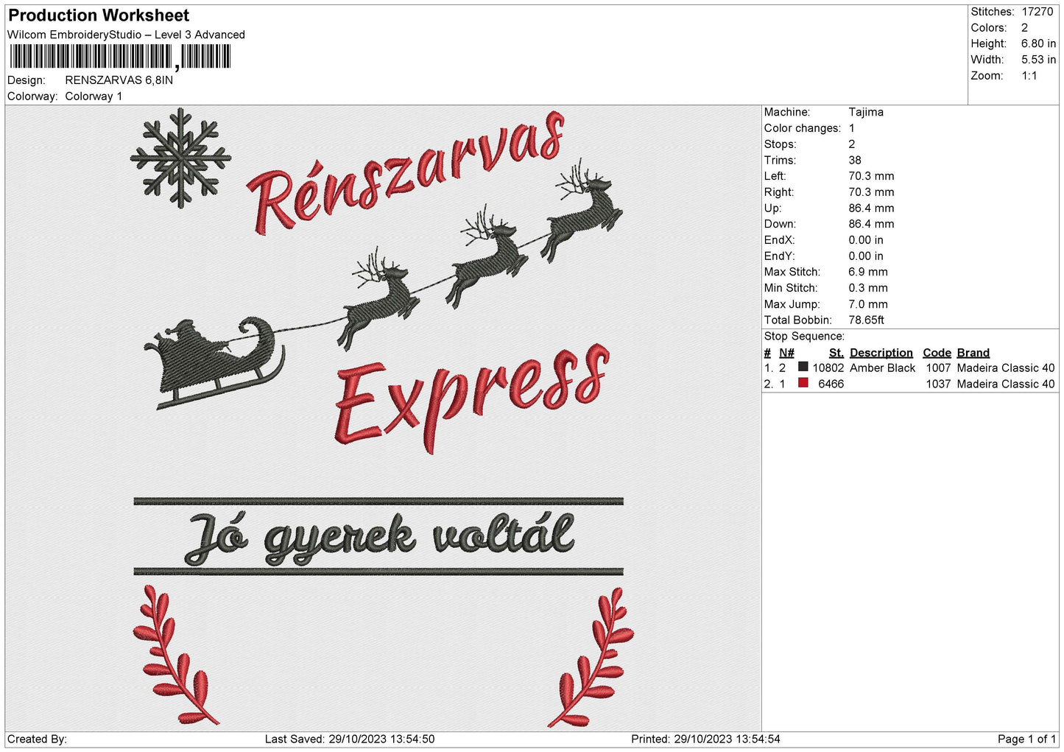The width and height of the screenshot is (1064, 752).
Task: Click the design name RENSZARVAS 6,8IN
Action: pyautogui.click(x=119, y=80)
